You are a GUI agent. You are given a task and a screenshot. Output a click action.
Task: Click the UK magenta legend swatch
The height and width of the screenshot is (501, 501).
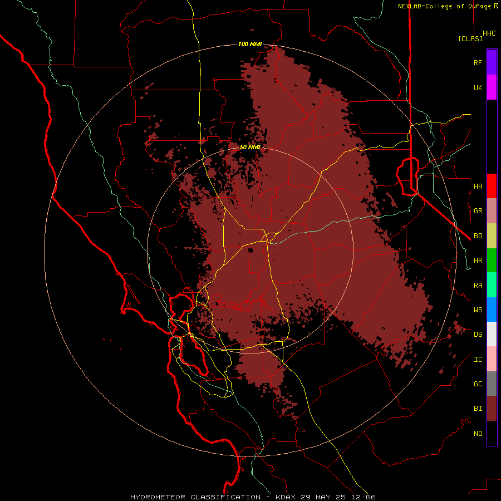(x=492, y=87)
